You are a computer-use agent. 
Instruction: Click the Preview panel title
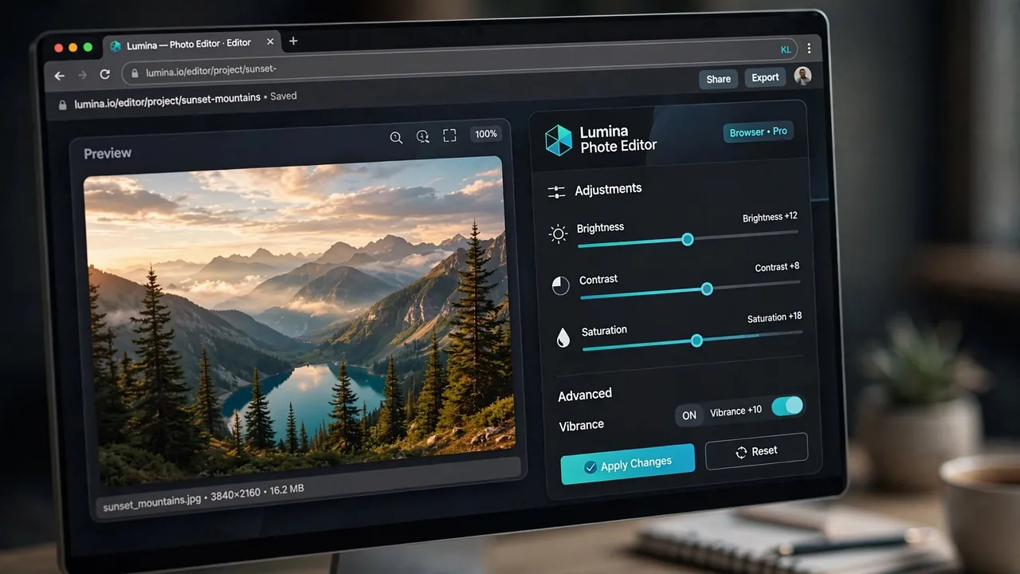108,153
